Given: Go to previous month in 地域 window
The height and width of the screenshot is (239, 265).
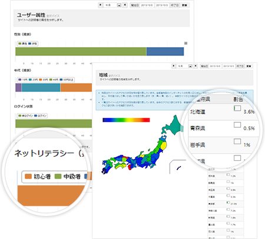Looking at the screenshot, I should (x=174, y=66).
